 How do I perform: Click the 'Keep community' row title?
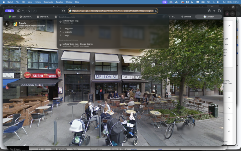point(59,149)
